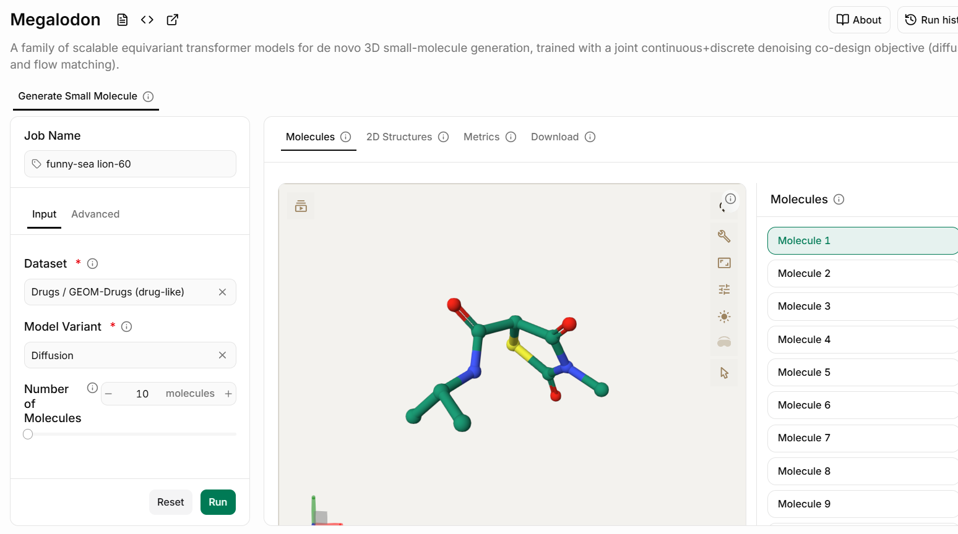The width and height of the screenshot is (958, 534).
Task: Click the Number of Molecules slider handle
Action: [x=28, y=434]
